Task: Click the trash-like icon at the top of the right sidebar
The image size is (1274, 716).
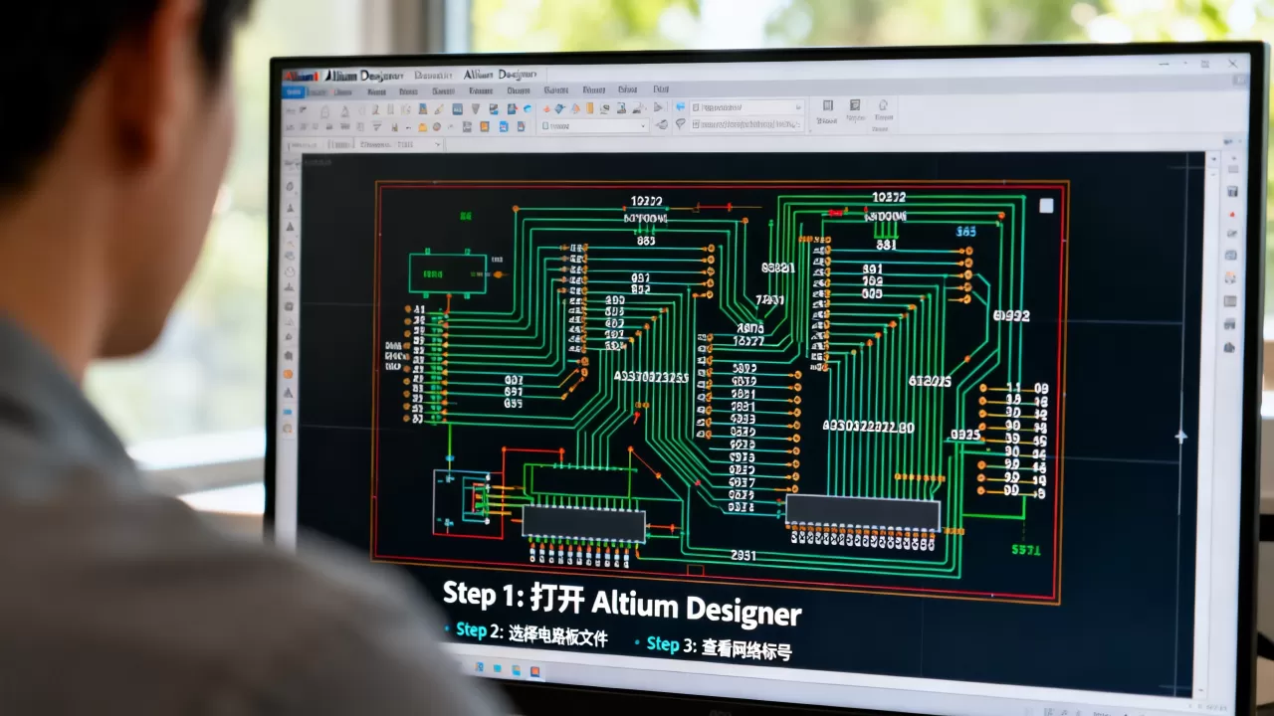Action: (1231, 192)
